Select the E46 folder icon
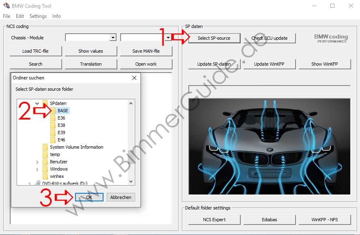Viewport: 360px width, 235px height. [x=53, y=140]
